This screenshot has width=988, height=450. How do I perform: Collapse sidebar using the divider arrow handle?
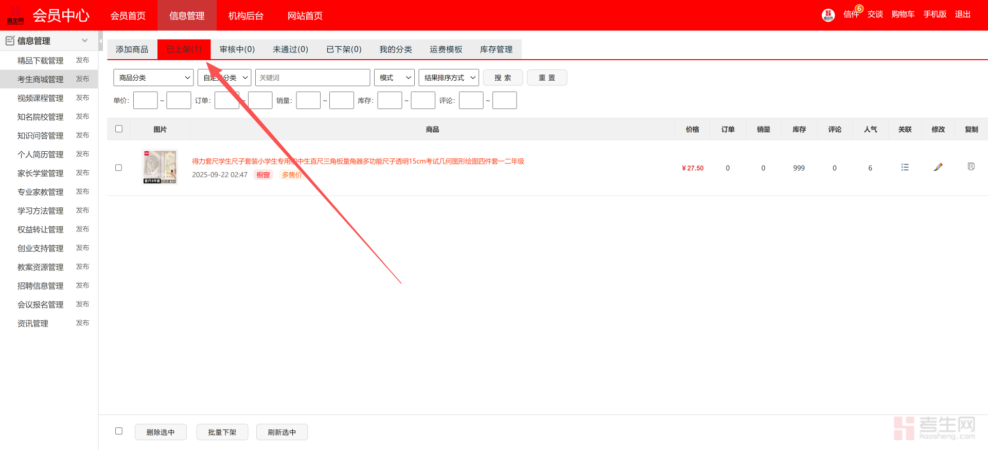pos(100,41)
